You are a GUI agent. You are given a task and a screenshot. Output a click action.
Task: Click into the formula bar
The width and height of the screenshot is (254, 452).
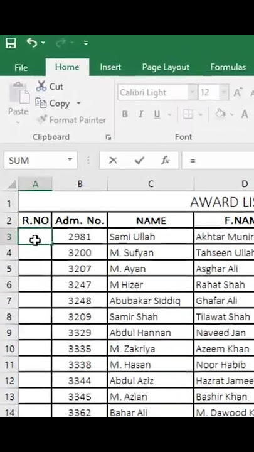click(x=218, y=160)
